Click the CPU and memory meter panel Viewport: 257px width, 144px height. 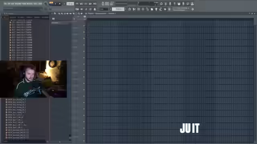[x=148, y=4]
